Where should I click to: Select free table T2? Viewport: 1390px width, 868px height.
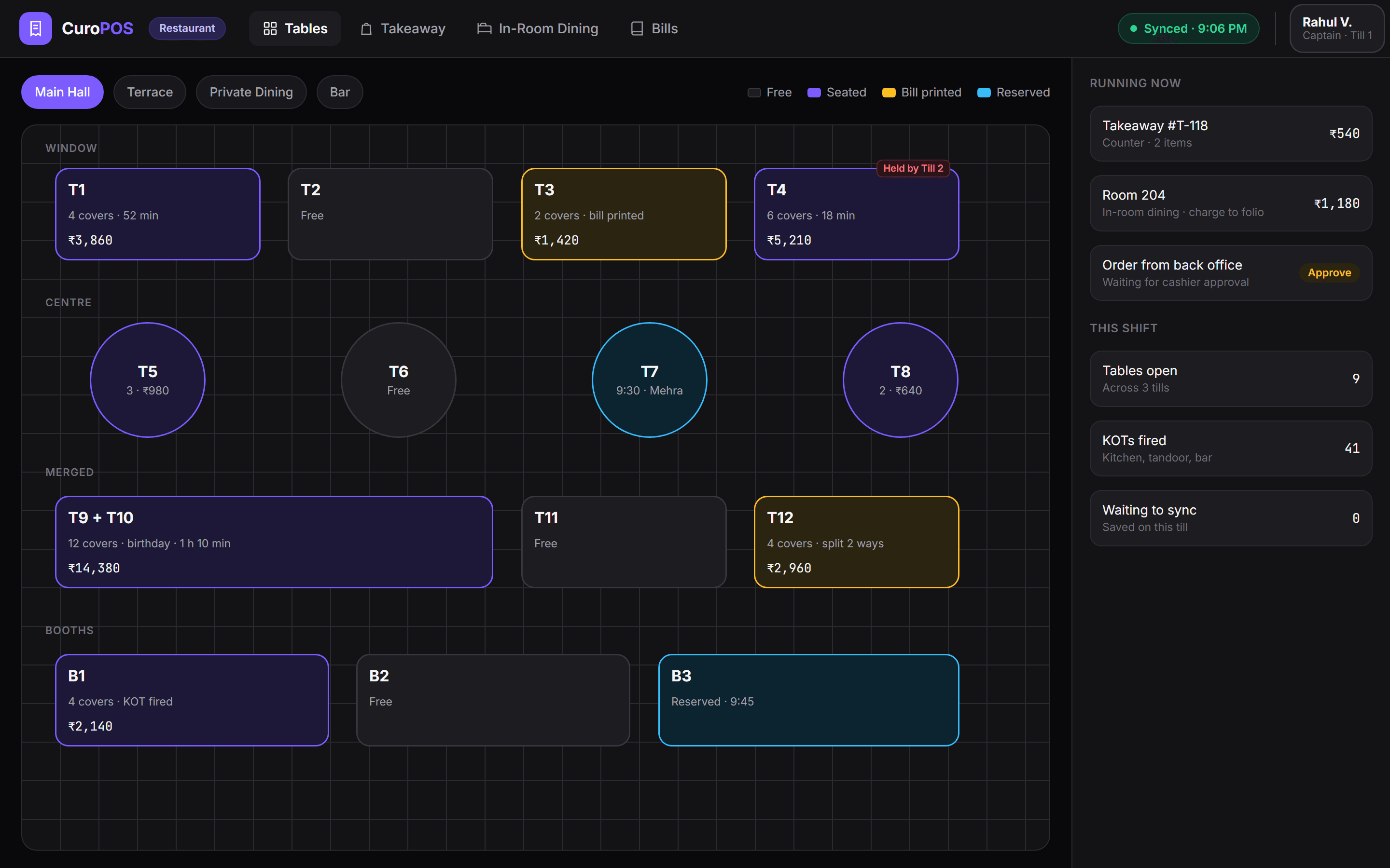coord(390,214)
